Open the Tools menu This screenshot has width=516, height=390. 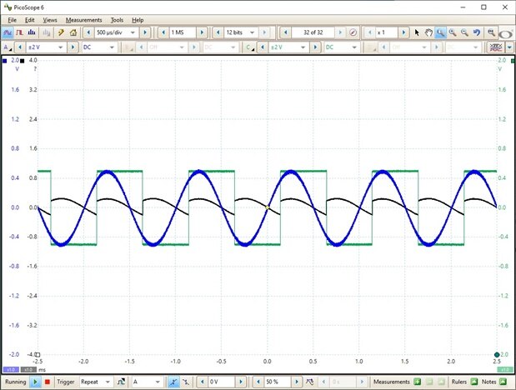[x=117, y=19]
